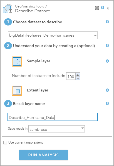The image size is (114, 166).
Task: Click the Describe Dataset title text
Action: click(33, 11)
